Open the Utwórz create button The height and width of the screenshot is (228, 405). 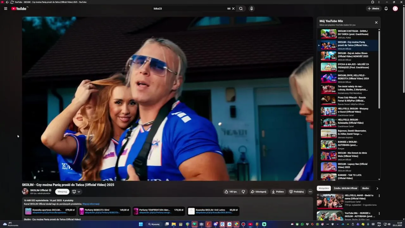(373, 9)
